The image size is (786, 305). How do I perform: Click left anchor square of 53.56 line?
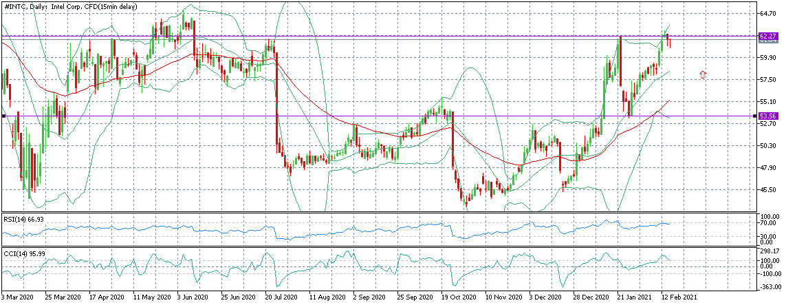point(3,116)
